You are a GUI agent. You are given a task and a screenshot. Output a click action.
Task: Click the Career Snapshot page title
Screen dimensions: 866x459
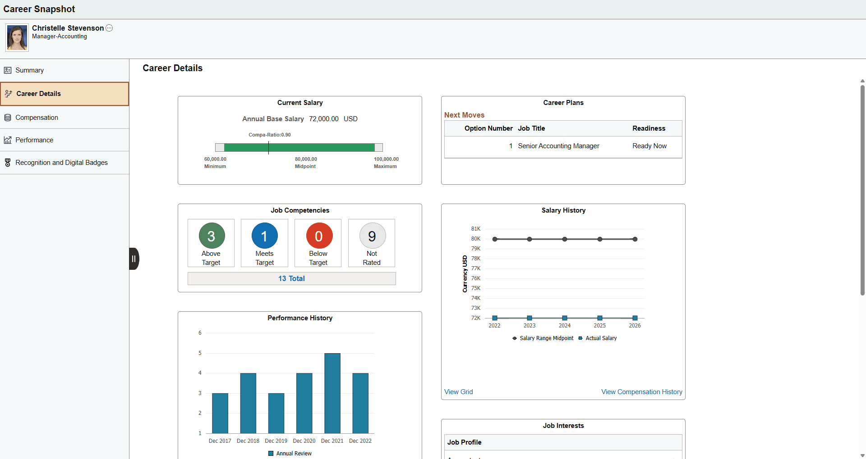39,9
